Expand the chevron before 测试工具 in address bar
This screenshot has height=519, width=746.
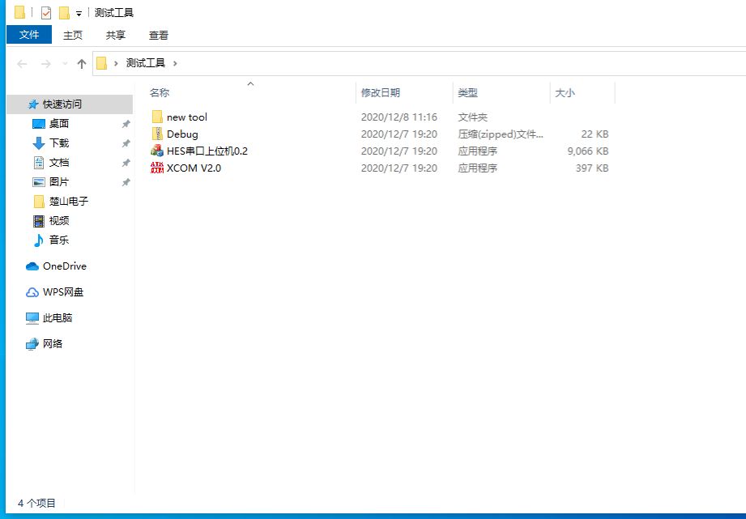[116, 63]
